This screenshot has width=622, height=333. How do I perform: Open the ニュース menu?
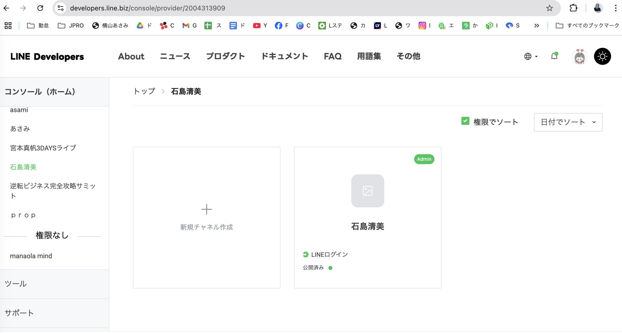(175, 56)
